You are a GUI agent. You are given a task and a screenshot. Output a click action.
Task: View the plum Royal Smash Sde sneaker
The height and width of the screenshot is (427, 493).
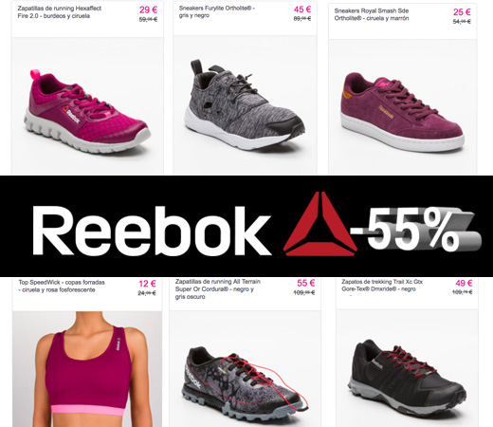coord(402,112)
